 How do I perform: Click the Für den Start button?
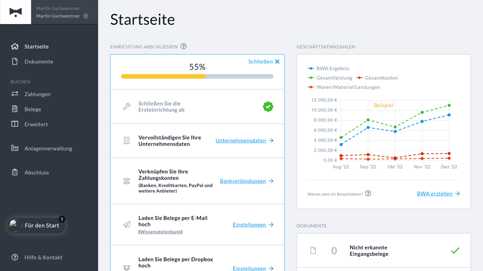point(36,225)
